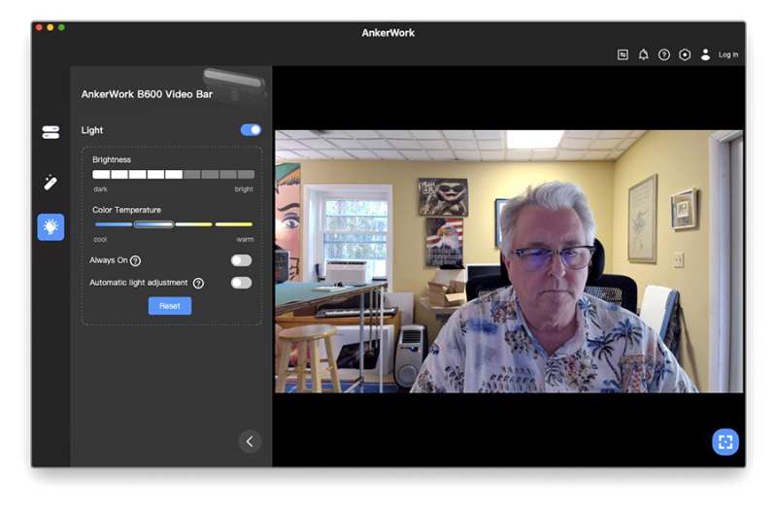Show help for Automatic light adjustment
Viewport: 777px width, 509px height.
pos(198,283)
